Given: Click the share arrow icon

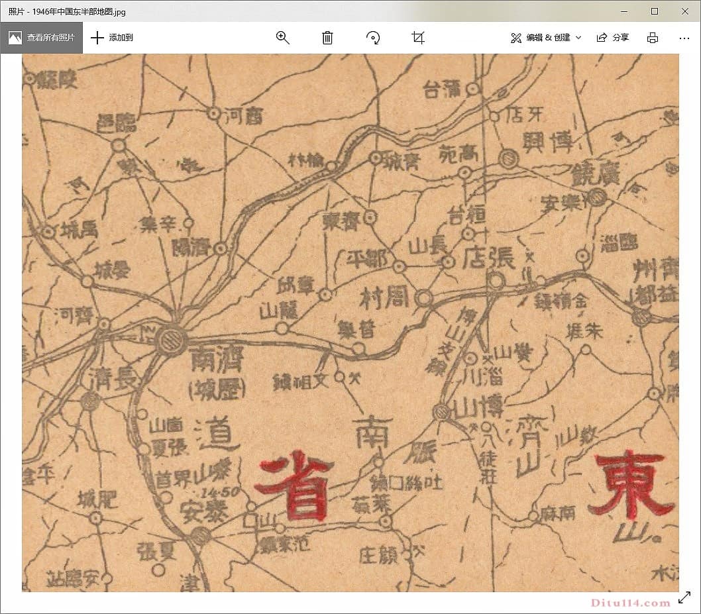Looking at the screenshot, I should (602, 38).
